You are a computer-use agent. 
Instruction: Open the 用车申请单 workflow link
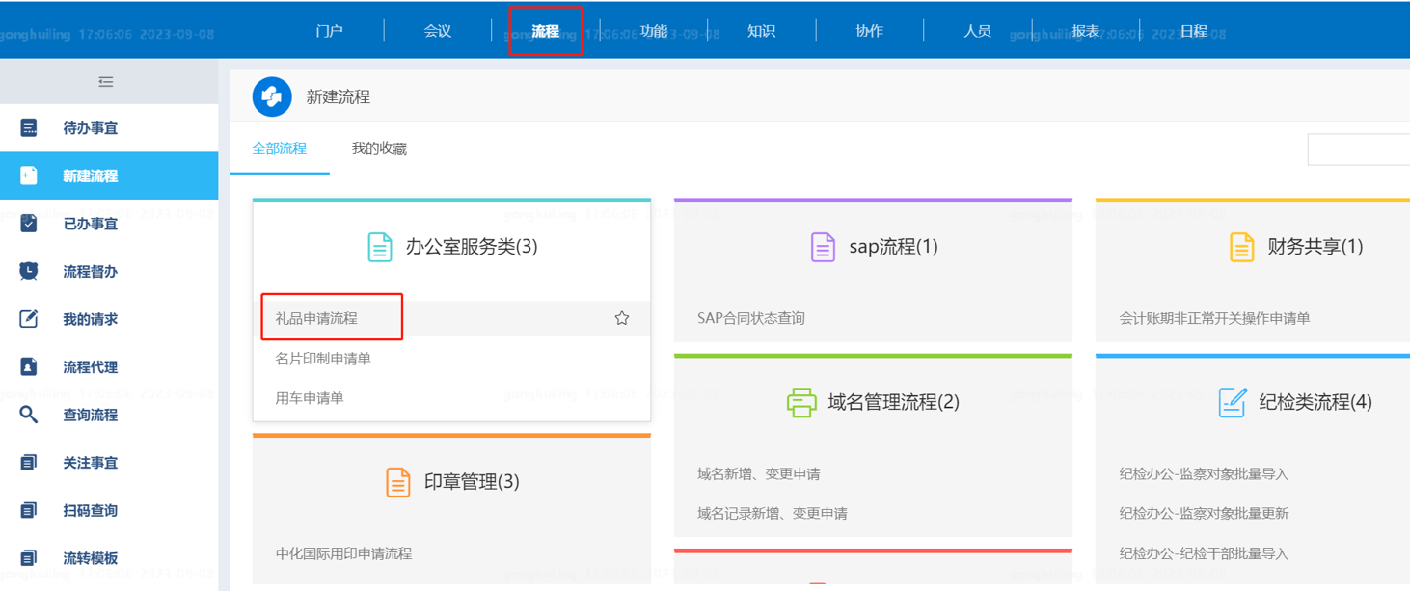click(310, 398)
